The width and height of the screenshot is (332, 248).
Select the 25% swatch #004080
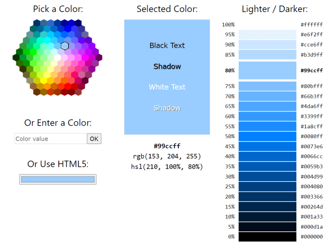(x=267, y=187)
